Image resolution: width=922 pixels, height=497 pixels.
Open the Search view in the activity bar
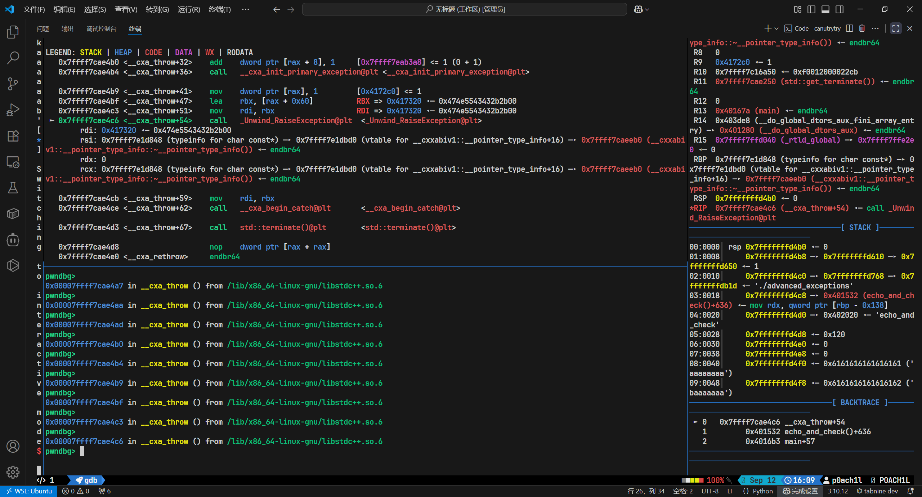click(x=13, y=58)
